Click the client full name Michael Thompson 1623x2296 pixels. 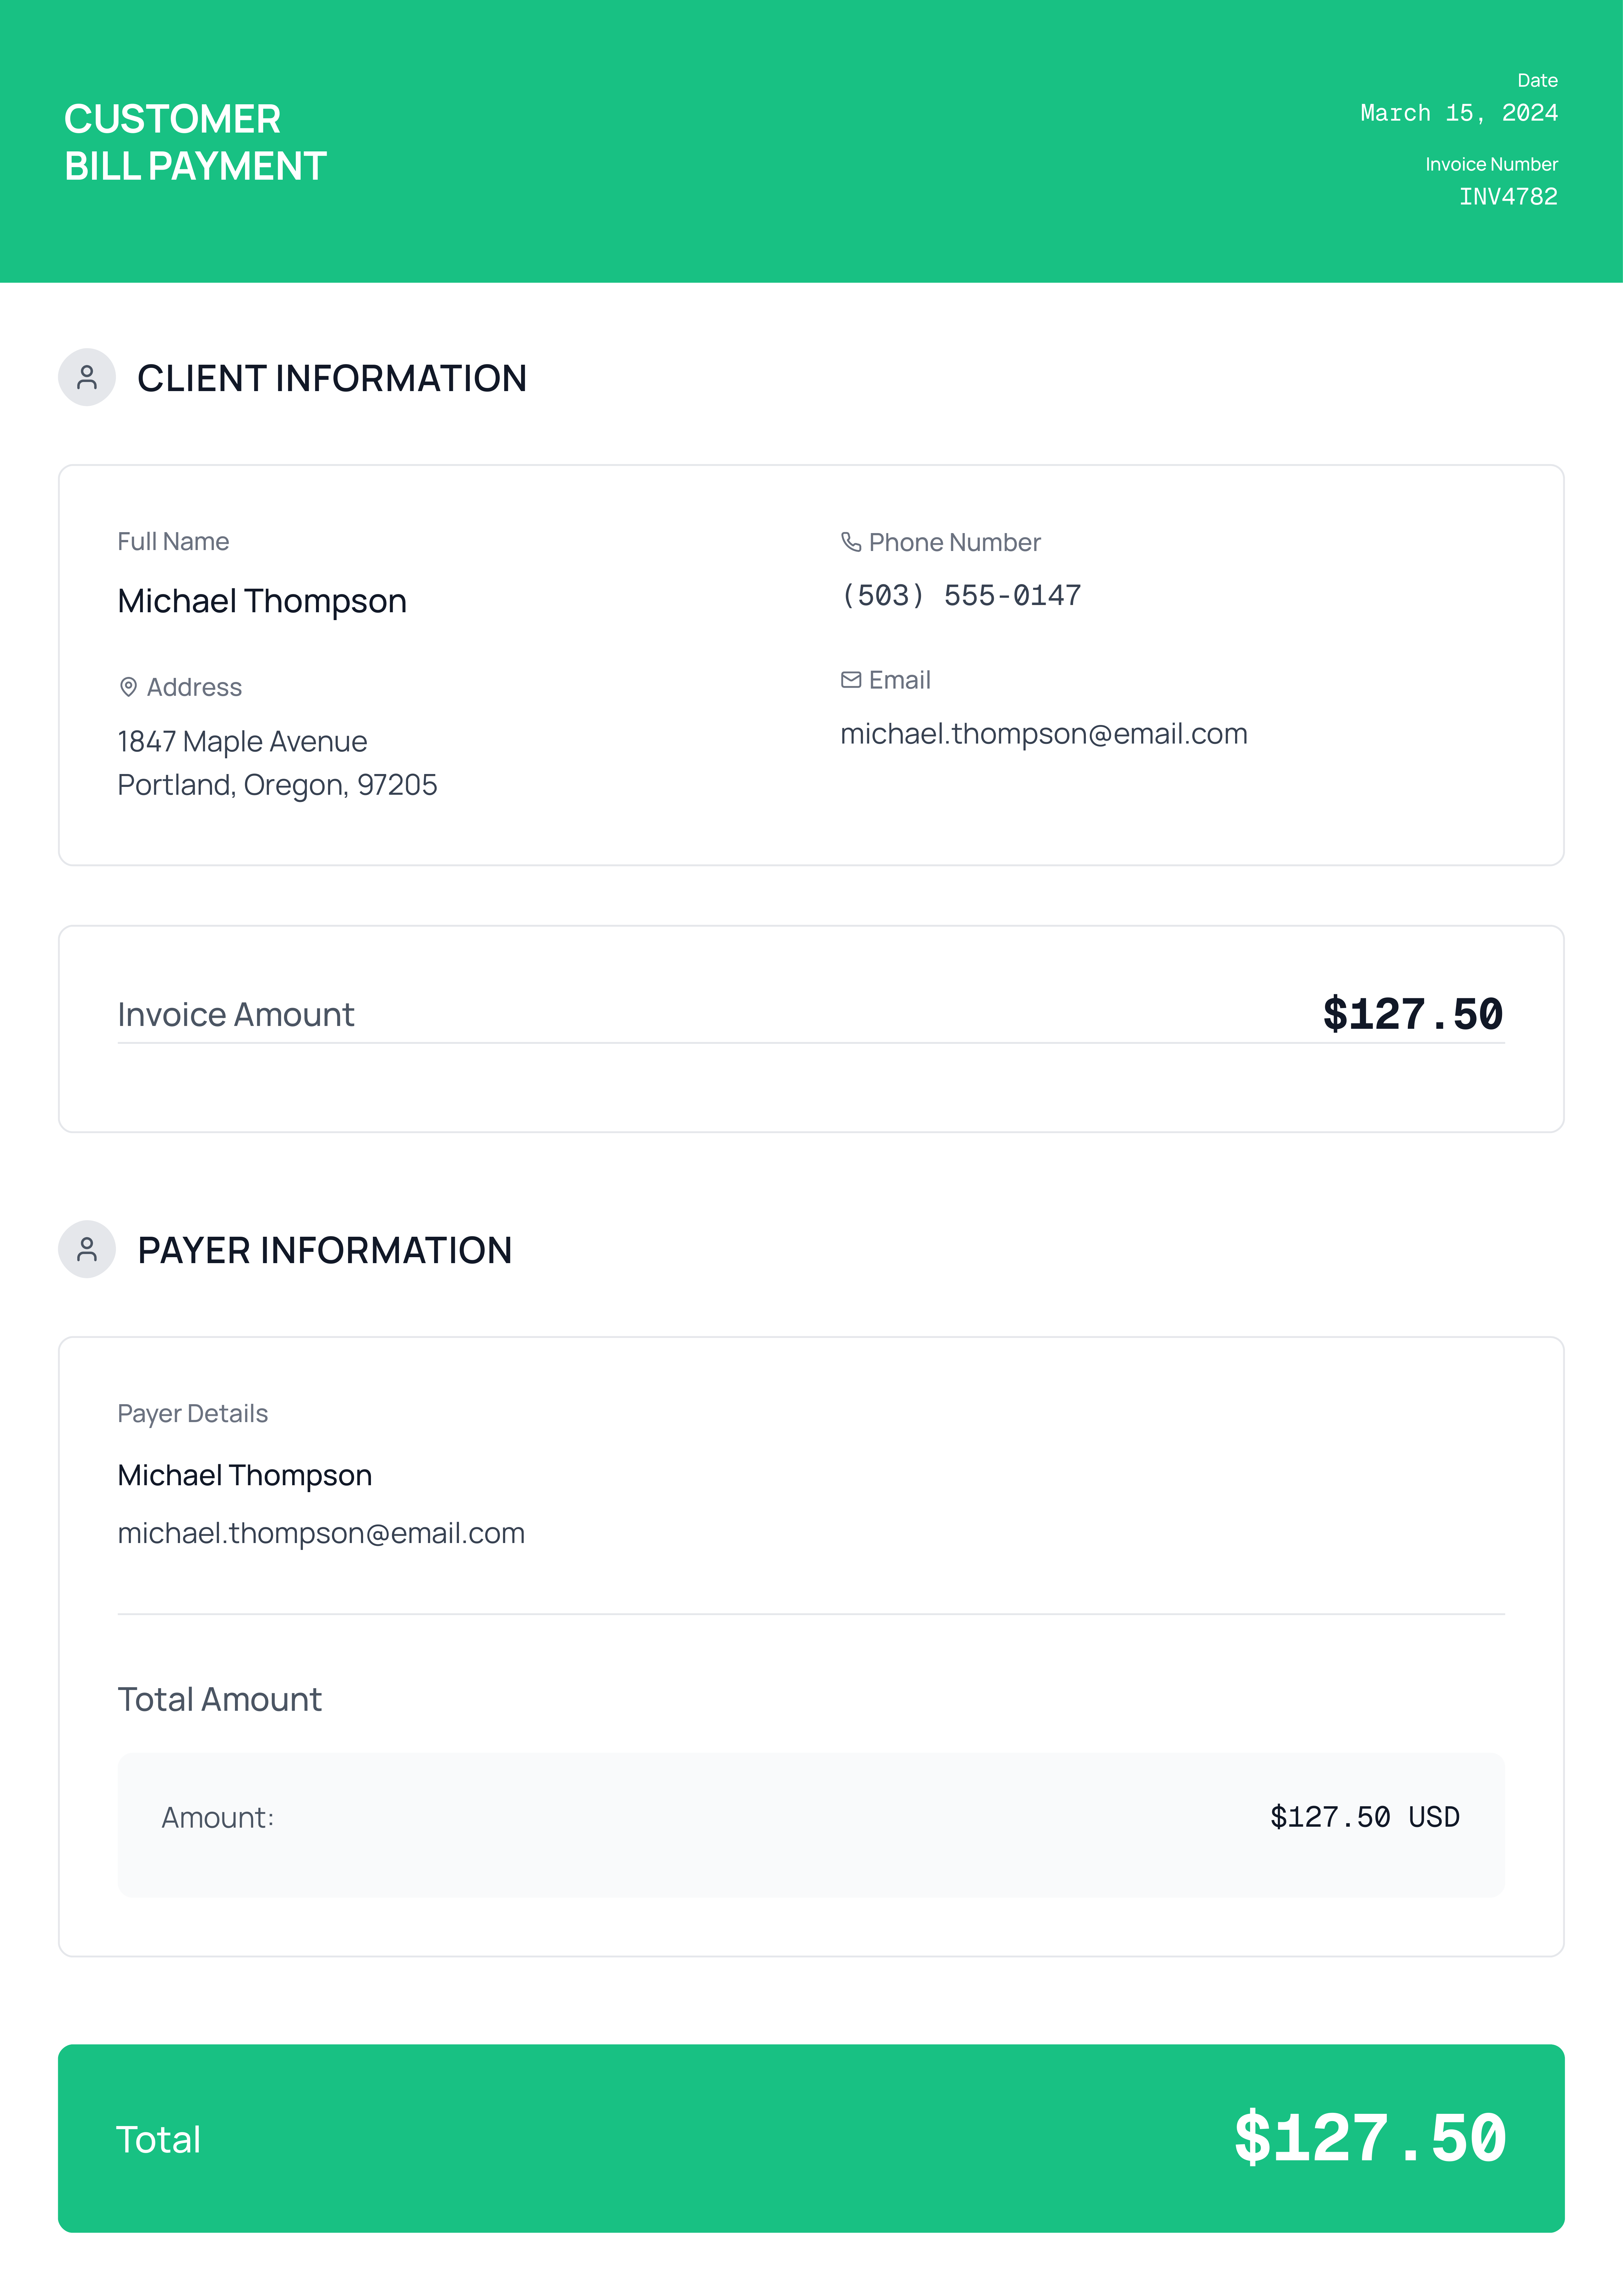(x=262, y=601)
